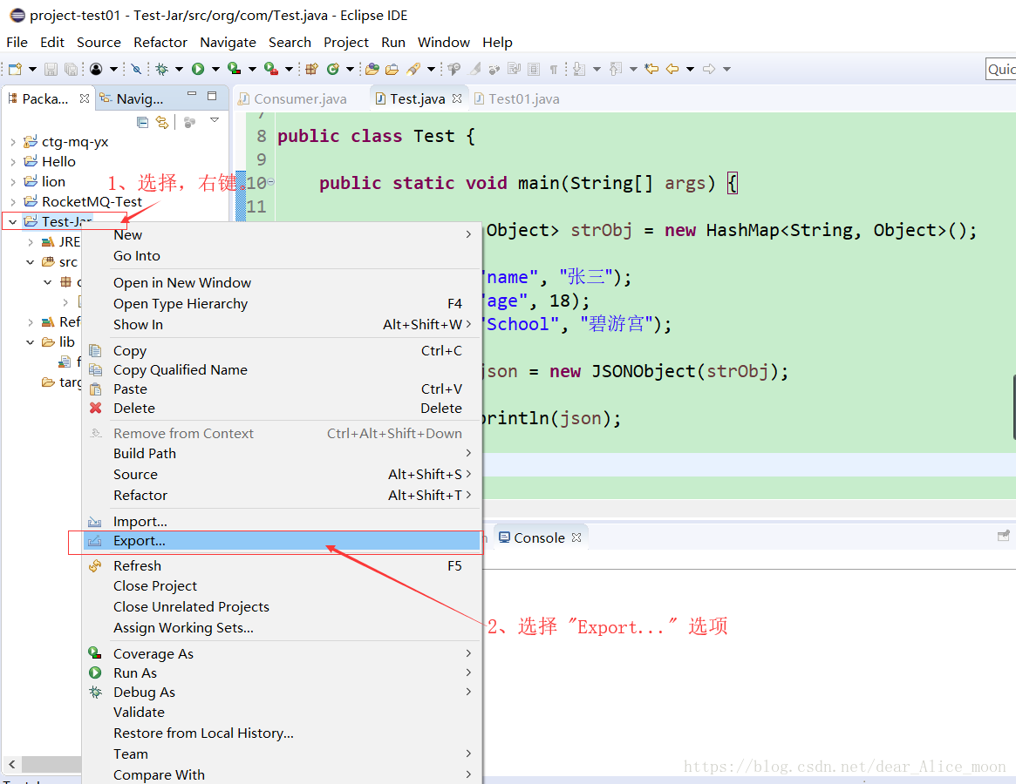
Task: Click the Back navigation arrow
Action: pos(672,69)
